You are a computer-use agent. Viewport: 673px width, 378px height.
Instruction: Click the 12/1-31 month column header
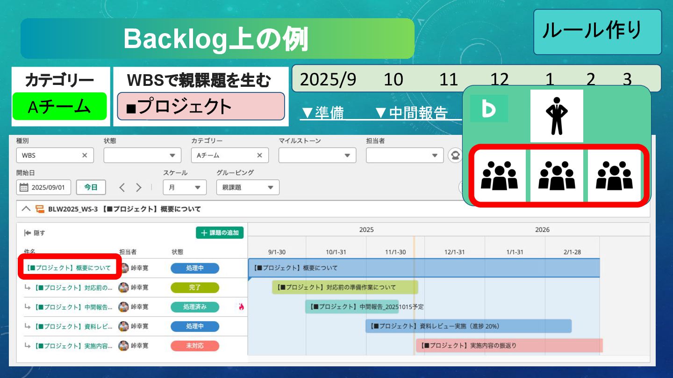(x=455, y=252)
